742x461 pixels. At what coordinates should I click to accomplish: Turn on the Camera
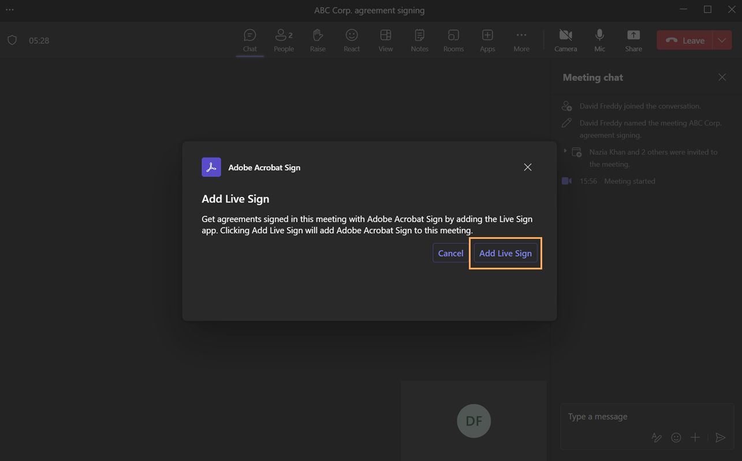[565, 41]
